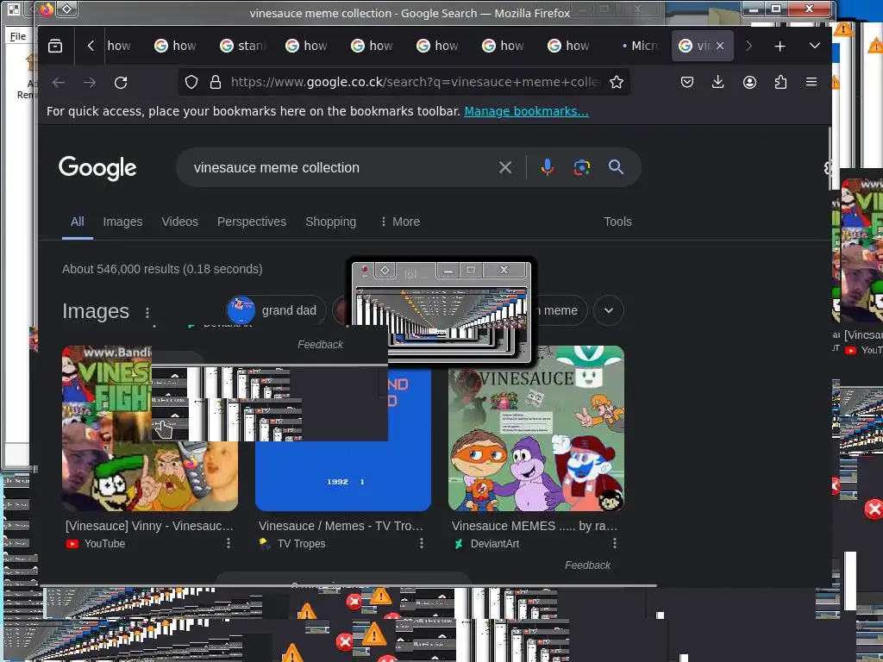View site security padlock info

coord(215,82)
